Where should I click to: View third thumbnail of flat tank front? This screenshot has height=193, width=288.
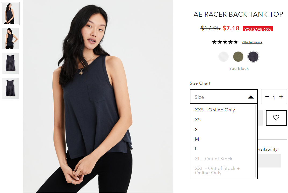click(10, 63)
